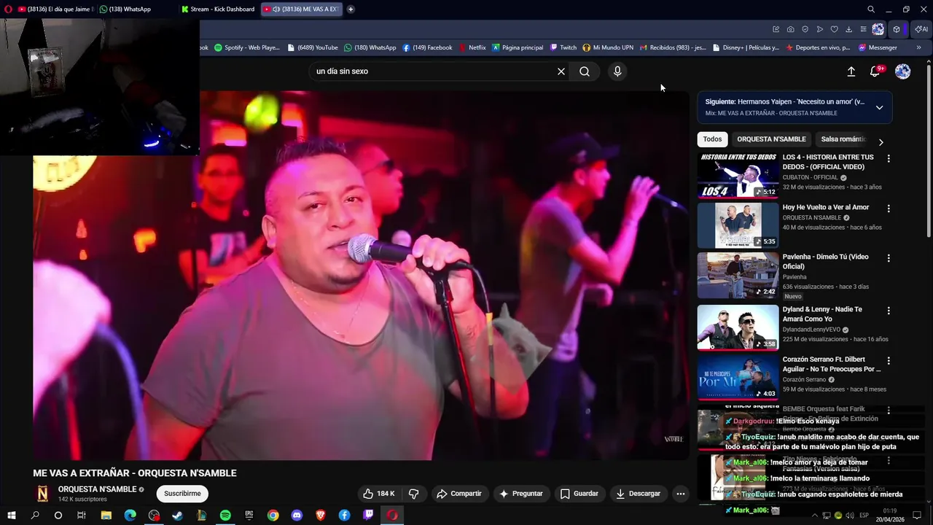Open browser ad-blocker shield icon

805,29
